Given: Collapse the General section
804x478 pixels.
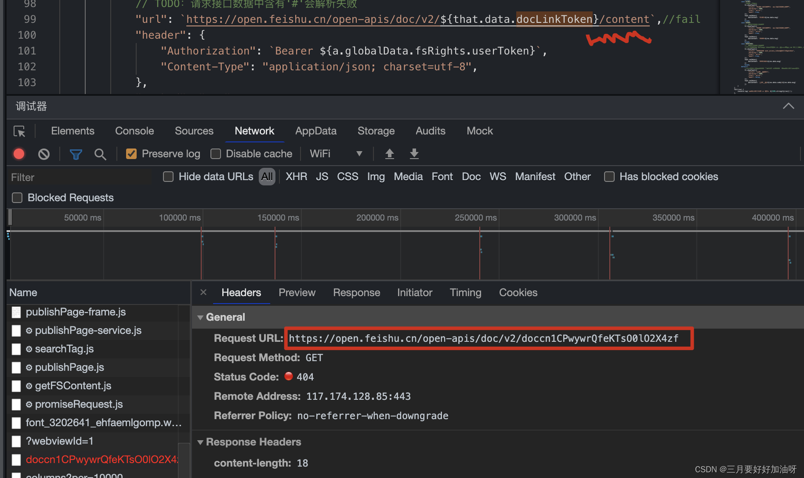Looking at the screenshot, I should [200, 317].
